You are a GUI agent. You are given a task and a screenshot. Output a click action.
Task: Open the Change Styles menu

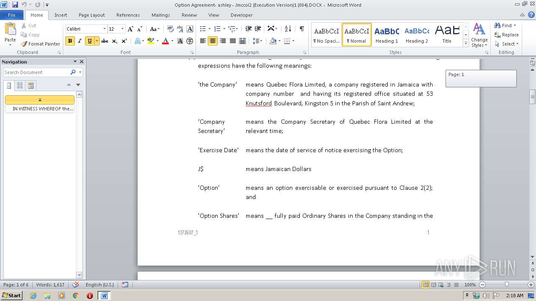(479, 36)
